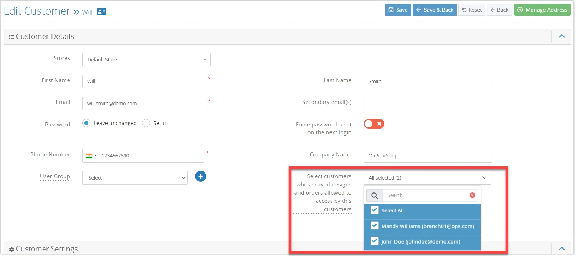Open the User Group select dropdown
The image size is (576, 256).
(x=135, y=178)
